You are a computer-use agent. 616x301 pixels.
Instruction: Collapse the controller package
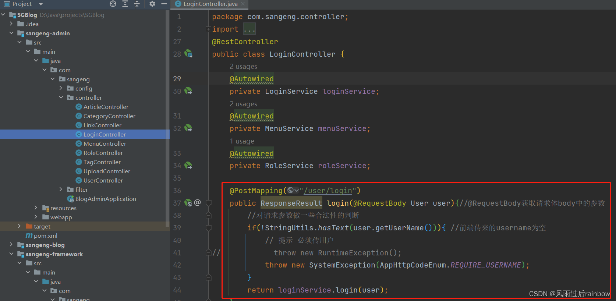(x=61, y=98)
